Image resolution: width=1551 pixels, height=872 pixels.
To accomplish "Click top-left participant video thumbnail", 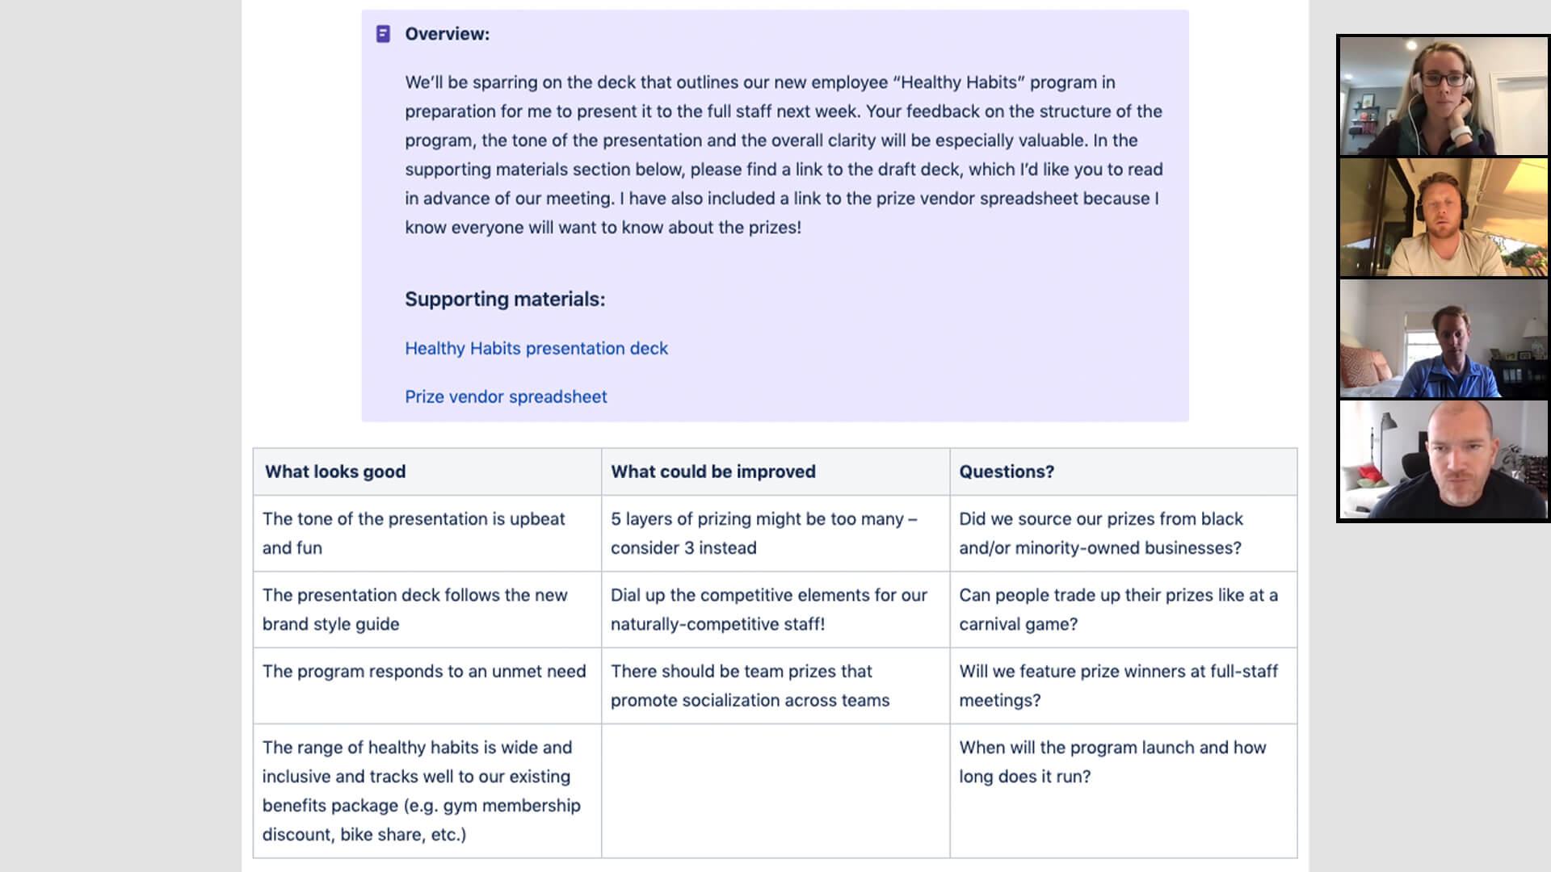I will pos(1444,96).
